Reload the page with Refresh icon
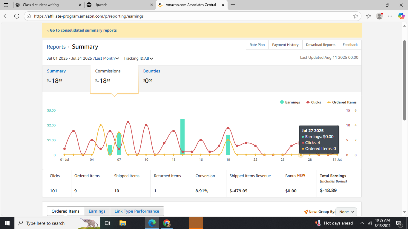408x229 pixels. click(x=17, y=16)
